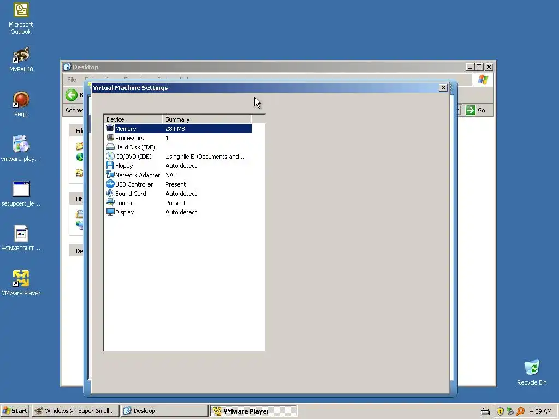
Task: Open the Recycle Bin
Action: coord(532,368)
